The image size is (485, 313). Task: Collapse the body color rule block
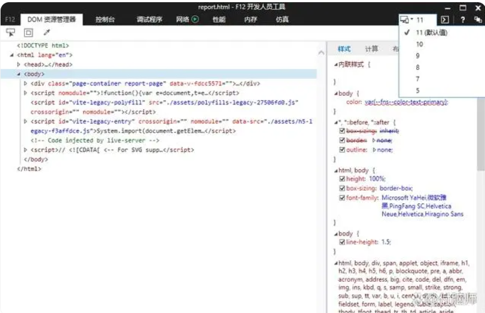tap(336, 93)
